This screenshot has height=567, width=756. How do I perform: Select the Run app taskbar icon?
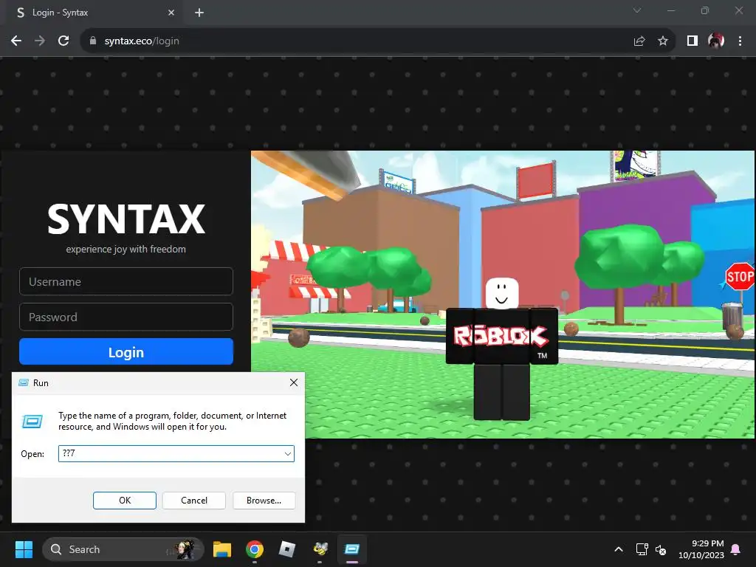click(352, 549)
